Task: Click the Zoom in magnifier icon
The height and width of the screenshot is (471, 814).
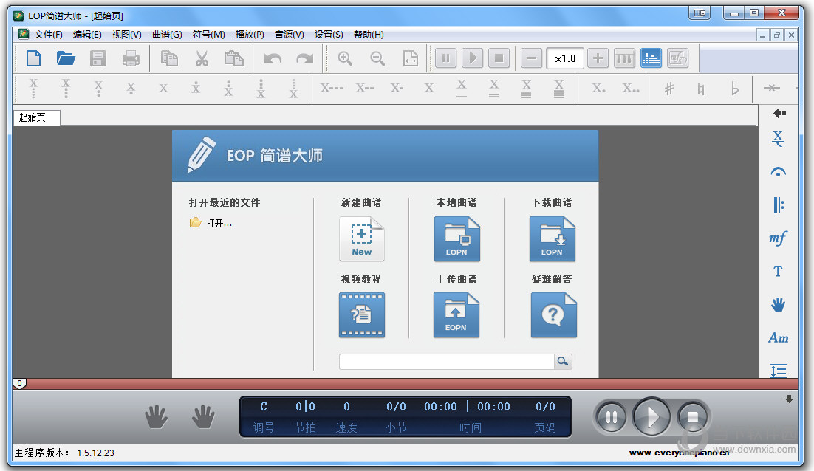Action: pos(345,58)
